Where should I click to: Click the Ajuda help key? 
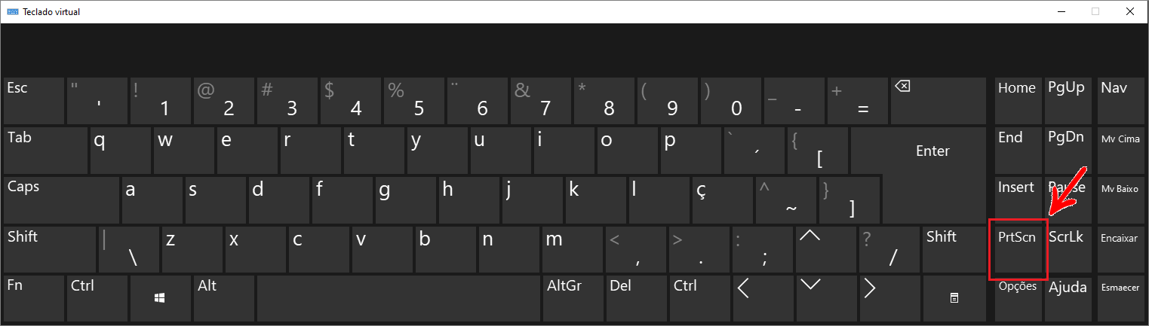(x=1068, y=298)
